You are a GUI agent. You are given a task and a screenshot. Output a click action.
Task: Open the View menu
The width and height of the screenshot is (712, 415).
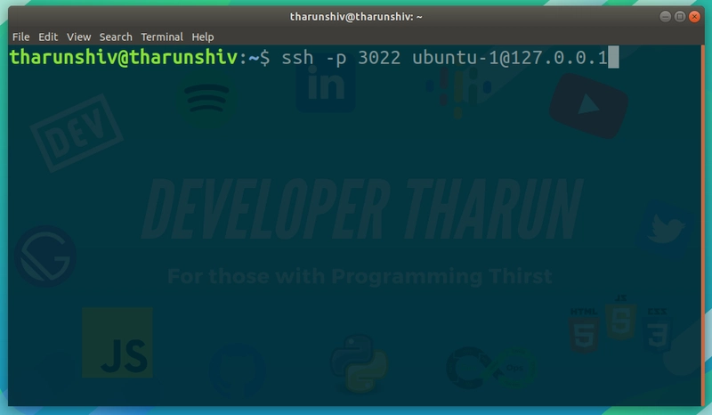(79, 37)
